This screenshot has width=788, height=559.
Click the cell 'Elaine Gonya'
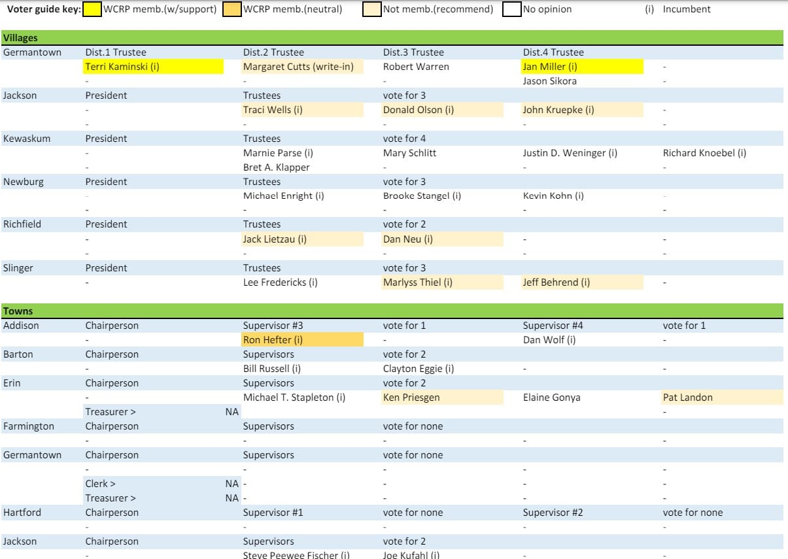pos(551,398)
